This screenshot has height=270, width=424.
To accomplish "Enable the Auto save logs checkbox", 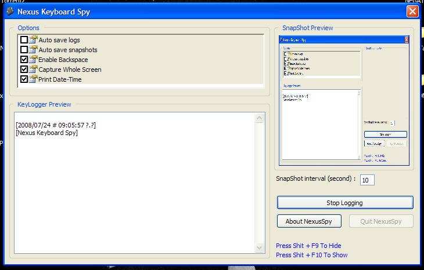I will 24,39.
